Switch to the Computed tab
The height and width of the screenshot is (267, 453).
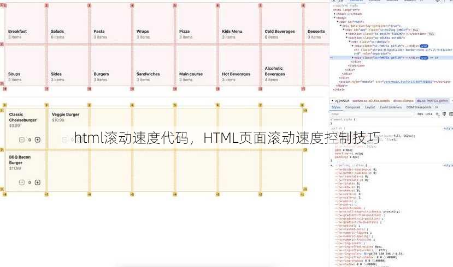pos(352,107)
